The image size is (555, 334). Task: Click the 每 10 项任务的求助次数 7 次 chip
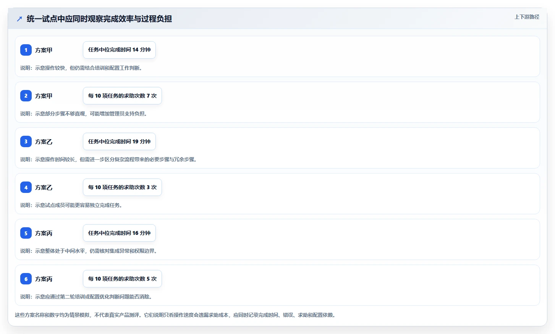[x=122, y=96]
